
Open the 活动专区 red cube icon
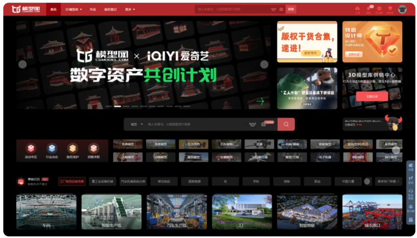[31, 148]
